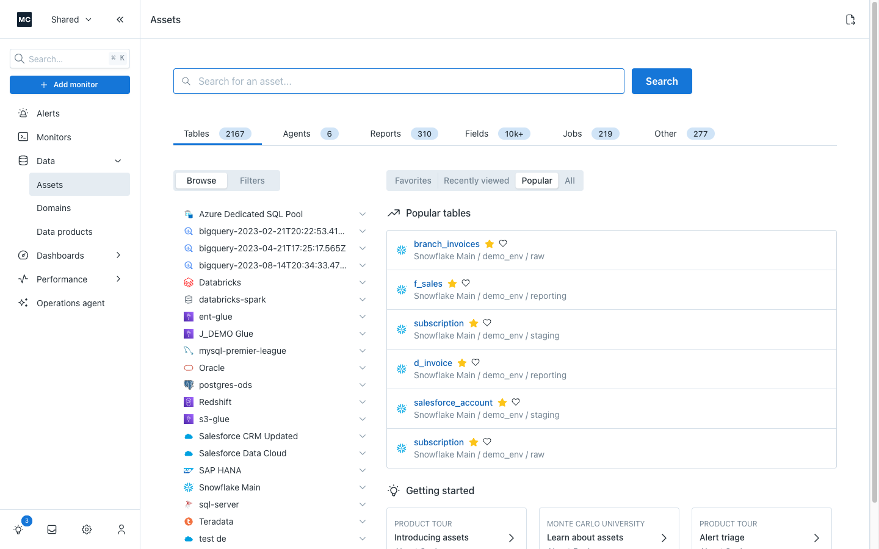Click the asset search input field
The width and height of the screenshot is (879, 549).
(399, 81)
